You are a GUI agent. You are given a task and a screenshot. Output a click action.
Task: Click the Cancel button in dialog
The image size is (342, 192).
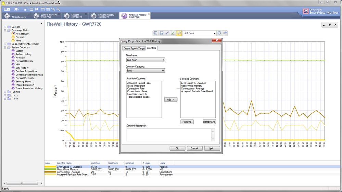tap(194, 149)
